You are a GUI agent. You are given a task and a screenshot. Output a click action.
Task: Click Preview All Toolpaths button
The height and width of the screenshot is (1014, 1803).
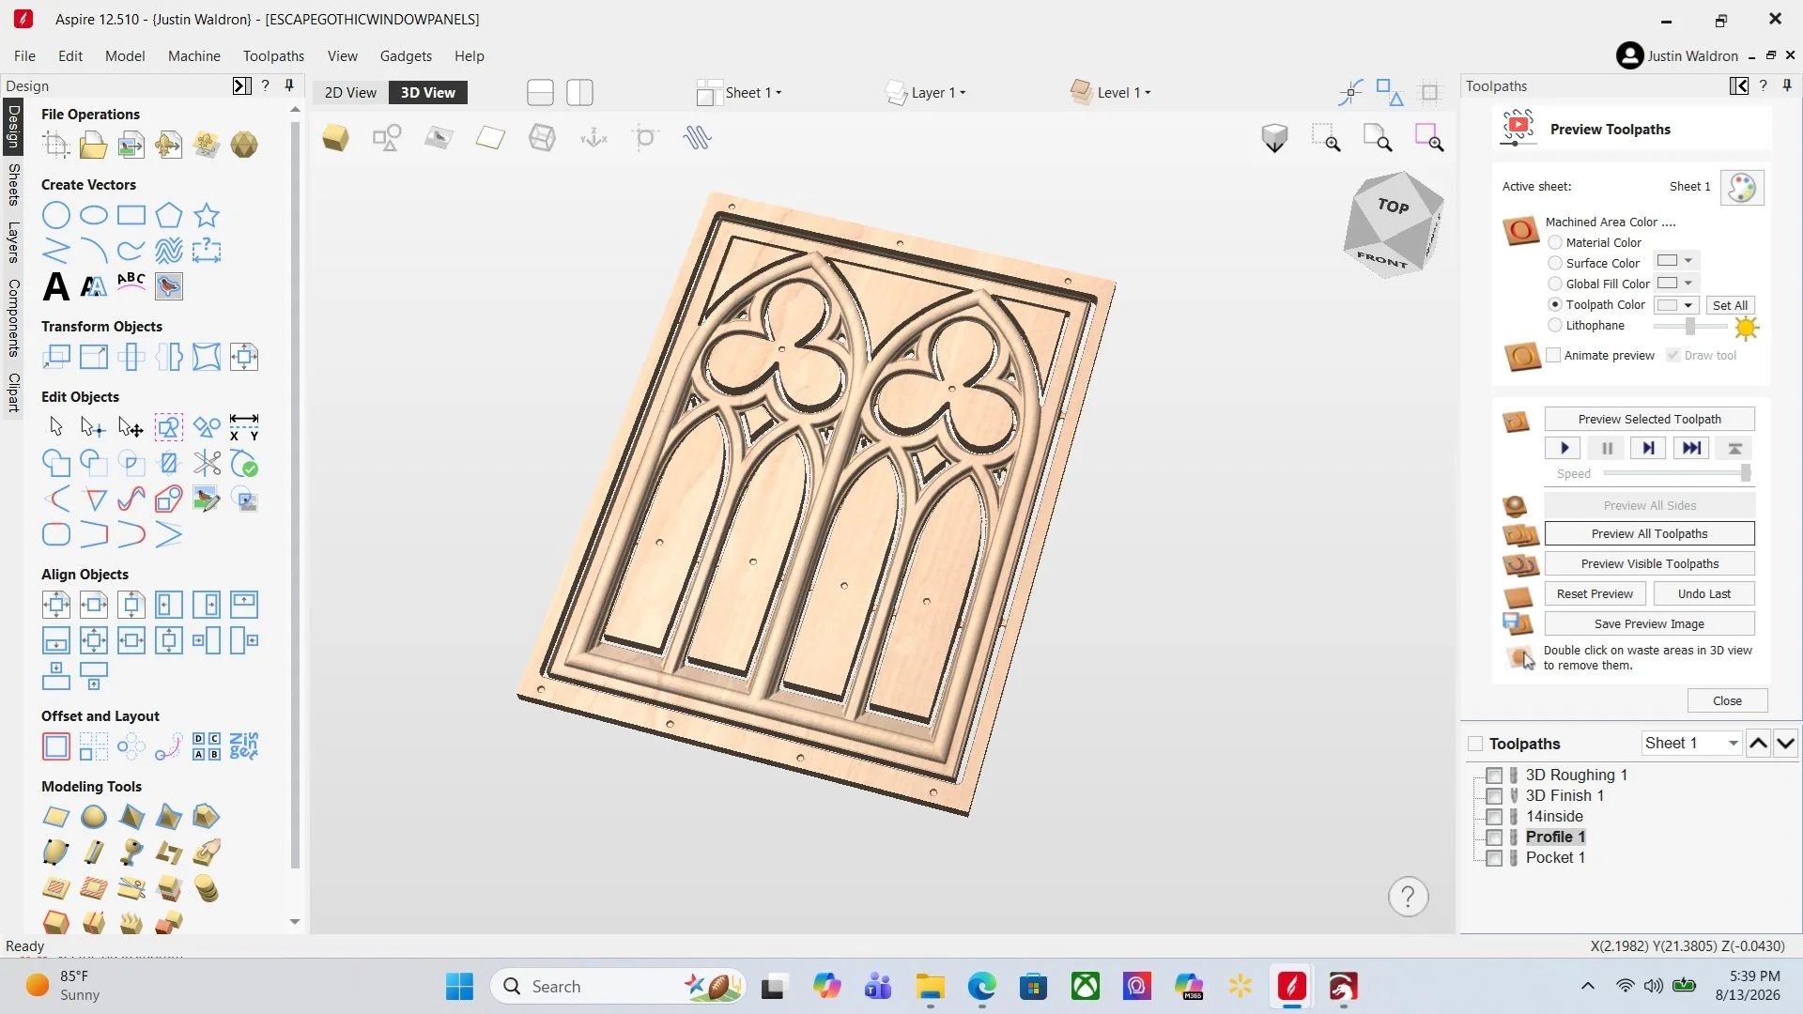coord(1649,533)
